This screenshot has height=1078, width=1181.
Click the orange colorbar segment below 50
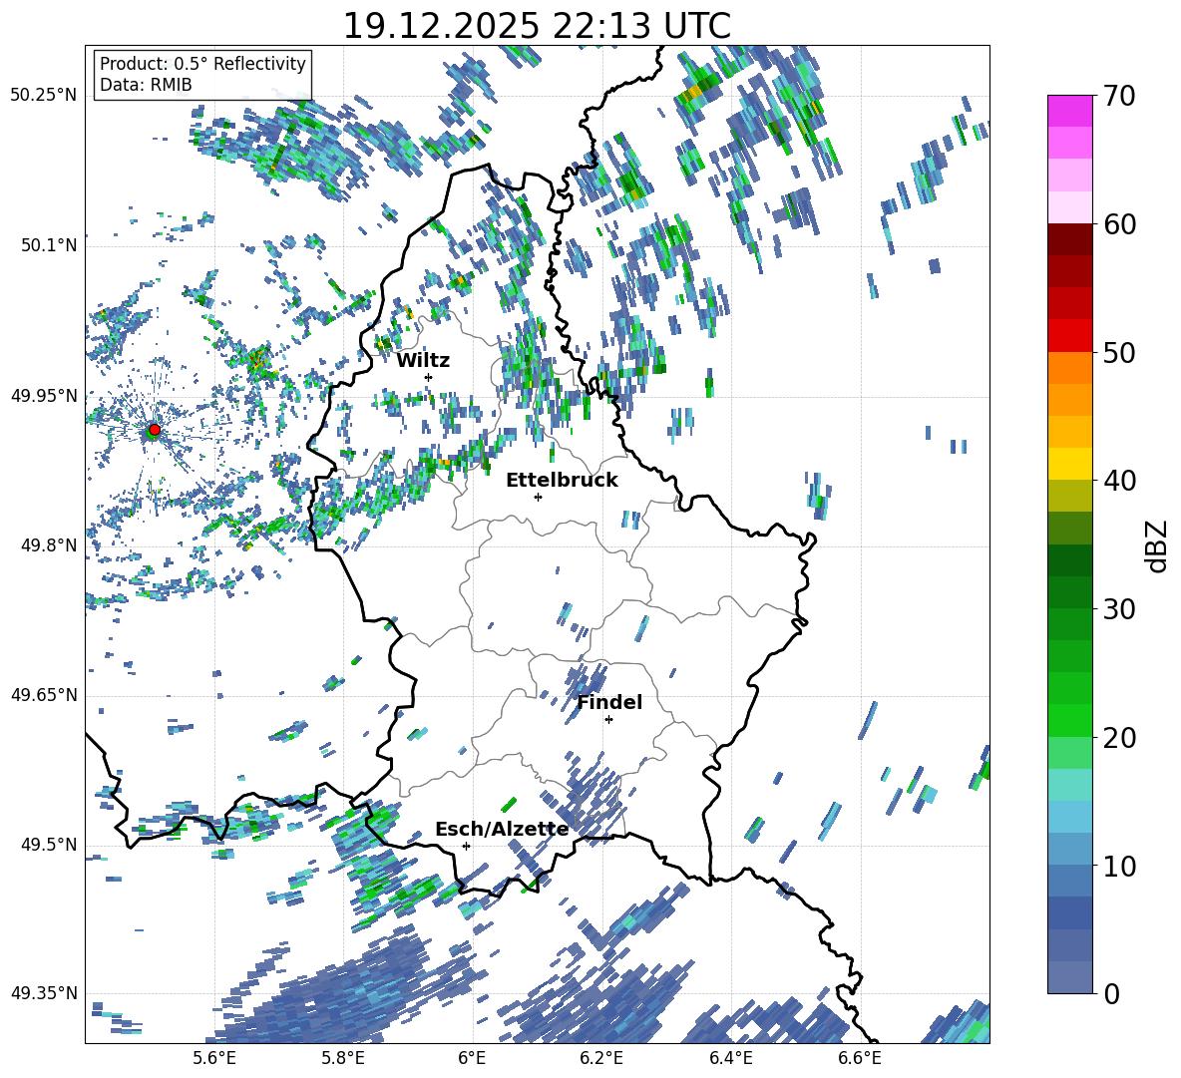coord(1069,368)
